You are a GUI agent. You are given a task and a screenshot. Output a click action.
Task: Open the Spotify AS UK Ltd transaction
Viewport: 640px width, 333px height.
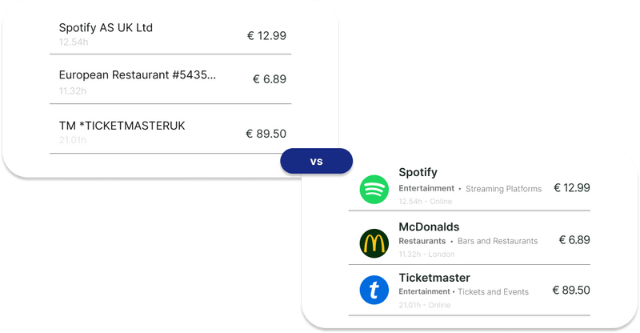[x=106, y=28]
